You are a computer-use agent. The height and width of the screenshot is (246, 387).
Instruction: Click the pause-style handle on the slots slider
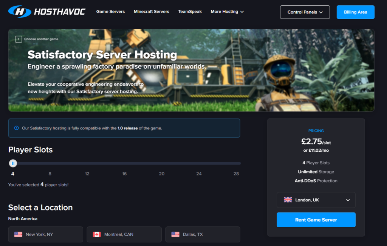[x=13, y=163]
